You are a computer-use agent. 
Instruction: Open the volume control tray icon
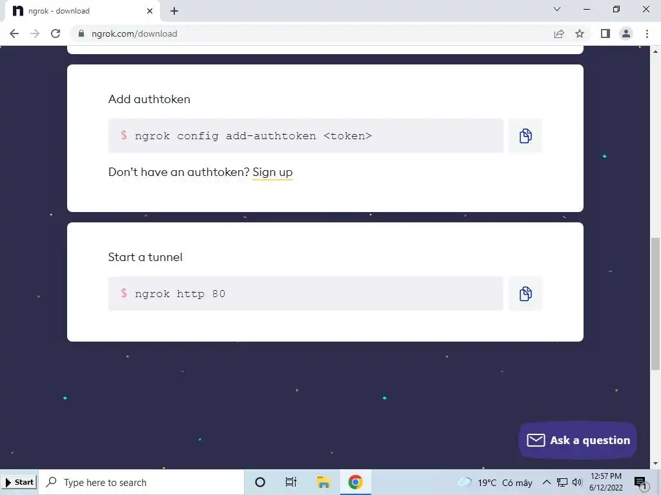tap(577, 482)
